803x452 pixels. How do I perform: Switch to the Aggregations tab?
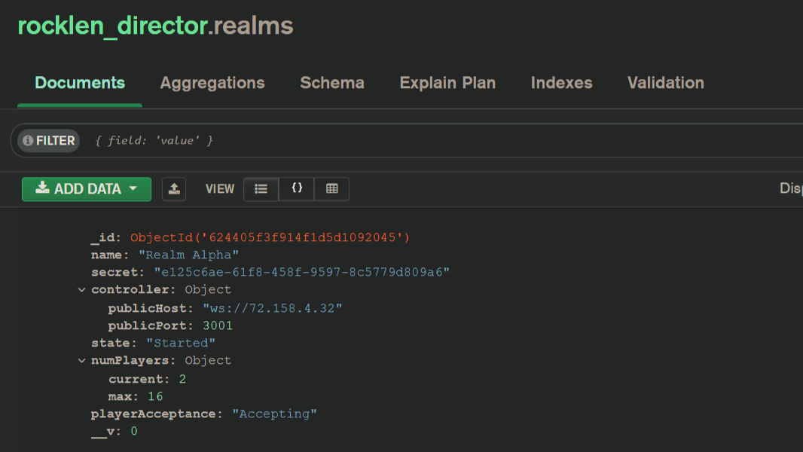click(212, 83)
